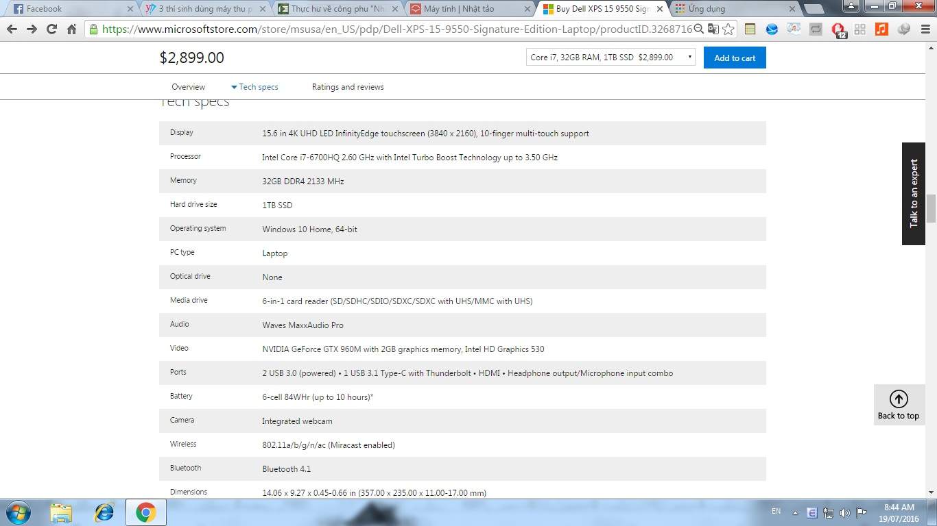Open the orange music note extension
Image resolution: width=937 pixels, height=526 pixels.
tap(881, 29)
